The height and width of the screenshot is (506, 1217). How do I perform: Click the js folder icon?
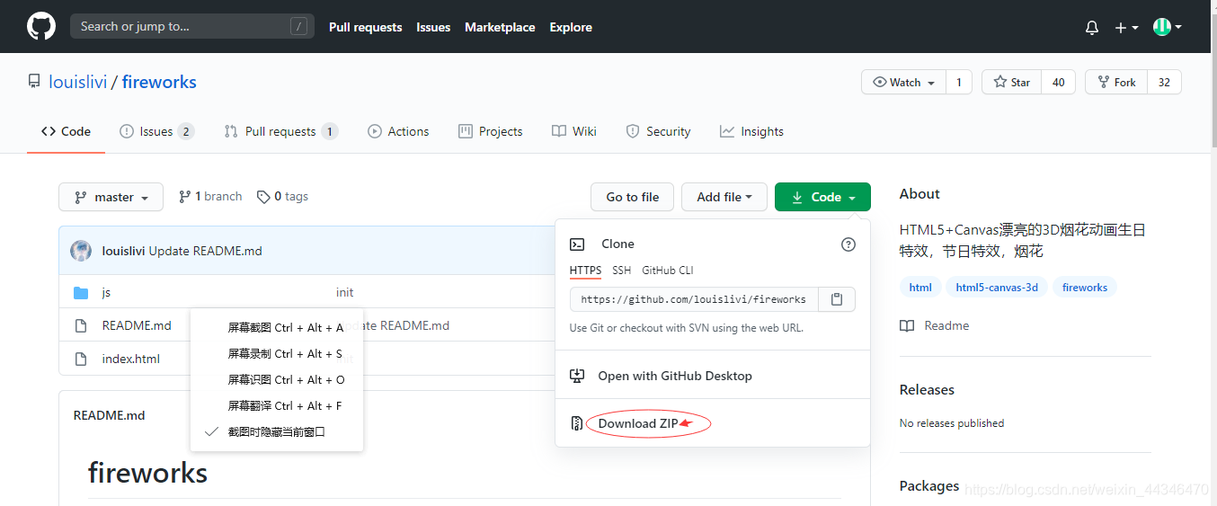[81, 292]
